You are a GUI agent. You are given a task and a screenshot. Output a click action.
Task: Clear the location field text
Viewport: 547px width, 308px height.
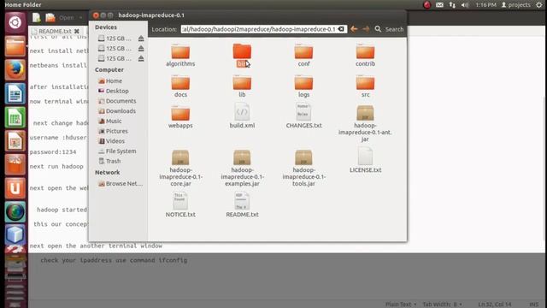[341, 29]
